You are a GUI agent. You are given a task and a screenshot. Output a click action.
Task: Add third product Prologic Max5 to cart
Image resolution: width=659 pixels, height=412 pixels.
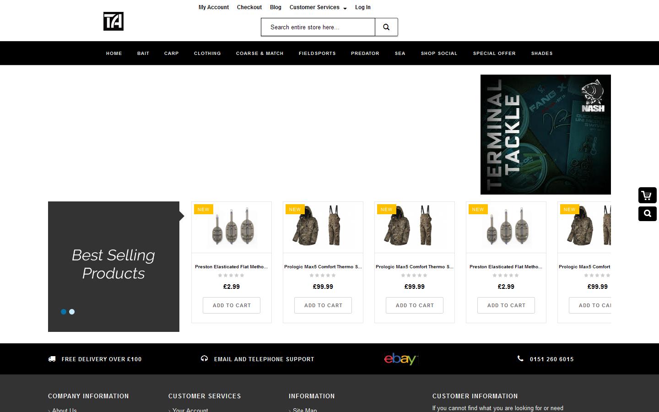[x=415, y=305]
